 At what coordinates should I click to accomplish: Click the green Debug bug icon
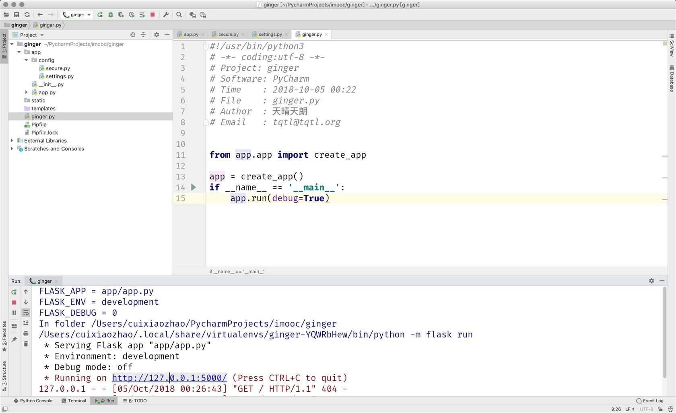point(111,15)
